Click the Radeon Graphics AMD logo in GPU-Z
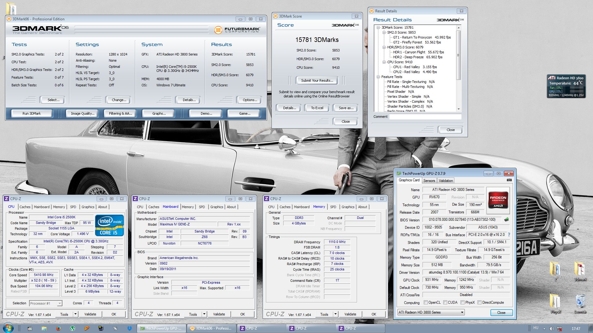The image size is (593, 333). tap(498, 200)
